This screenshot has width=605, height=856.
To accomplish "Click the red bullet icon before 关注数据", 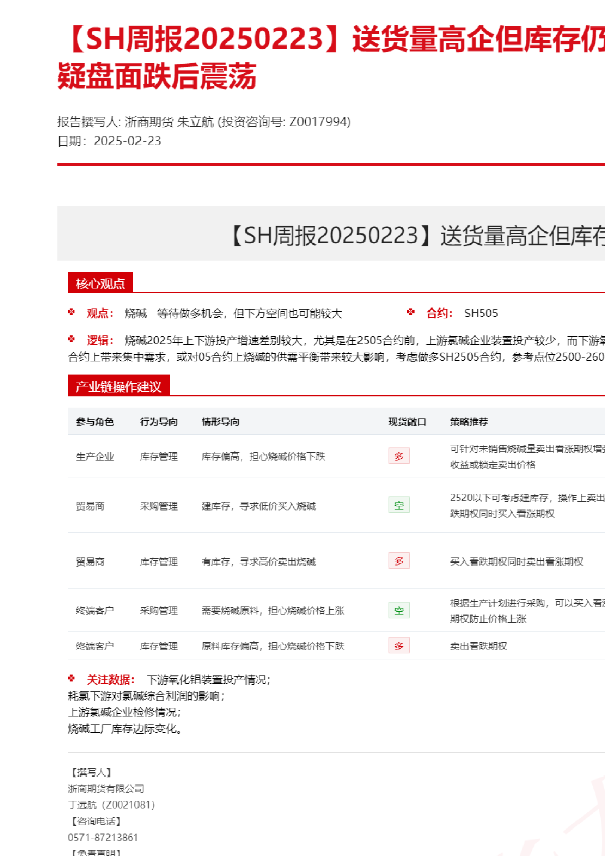I will click(71, 678).
